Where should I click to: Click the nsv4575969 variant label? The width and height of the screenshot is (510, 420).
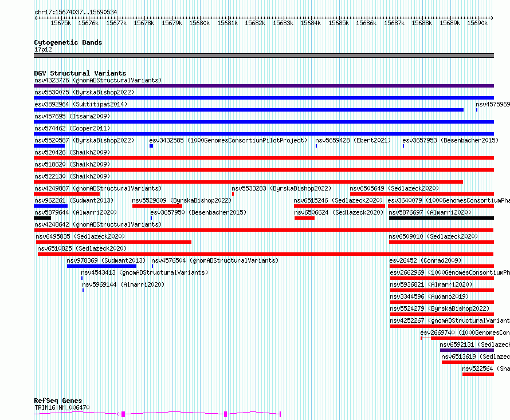(493, 104)
